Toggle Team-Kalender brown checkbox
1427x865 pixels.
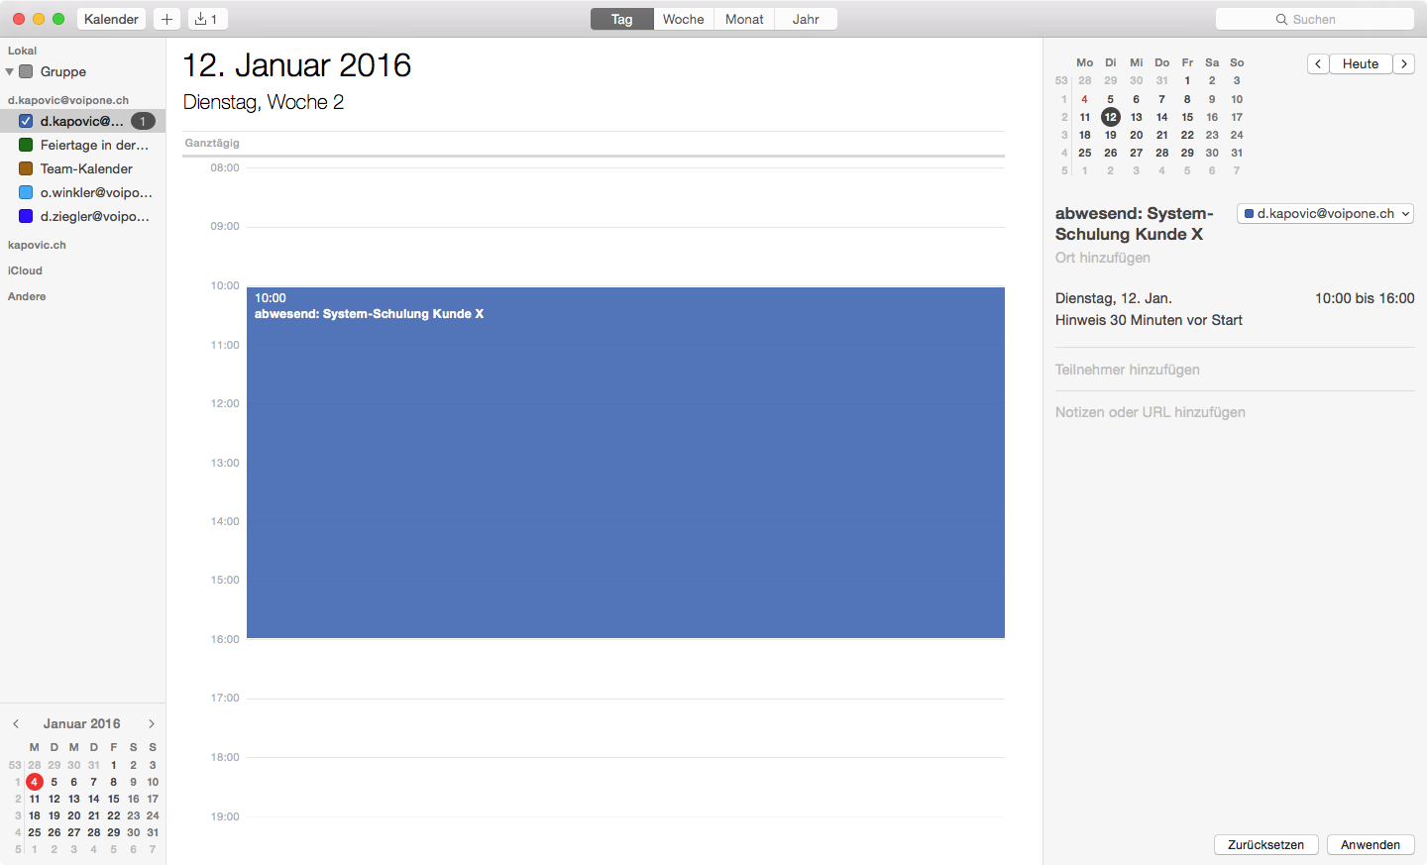point(26,168)
